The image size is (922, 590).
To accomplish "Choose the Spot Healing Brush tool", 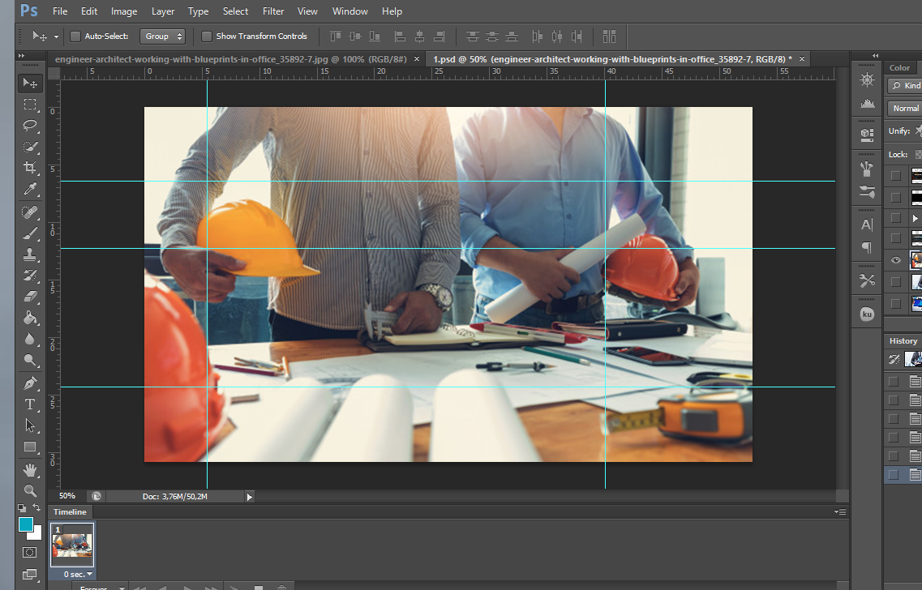I will [30, 212].
